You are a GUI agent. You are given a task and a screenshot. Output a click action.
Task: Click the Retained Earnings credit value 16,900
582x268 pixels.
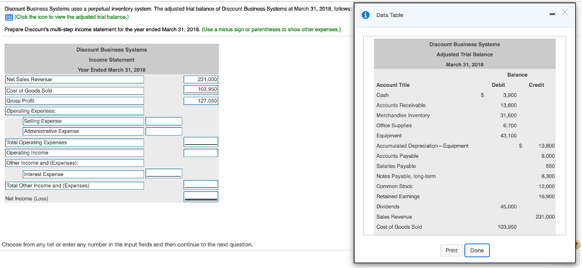pyautogui.click(x=546, y=196)
